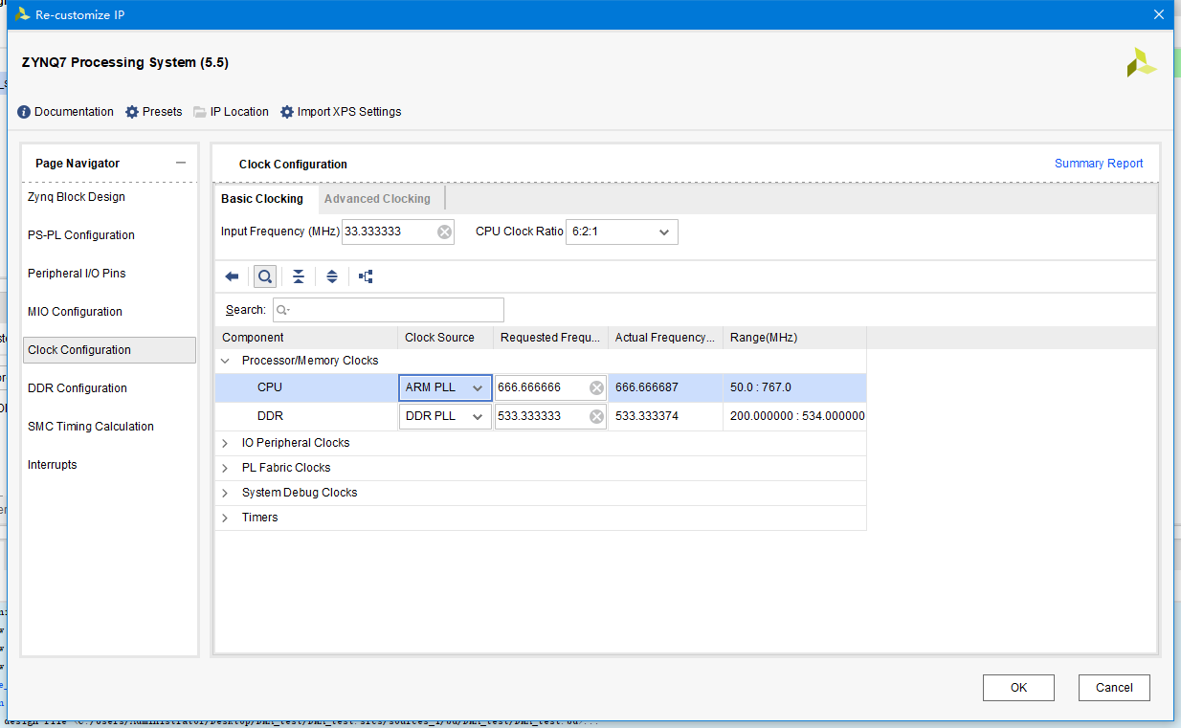The height and width of the screenshot is (728, 1181).
Task: Open Import XPS Settings
Action: [x=341, y=112]
